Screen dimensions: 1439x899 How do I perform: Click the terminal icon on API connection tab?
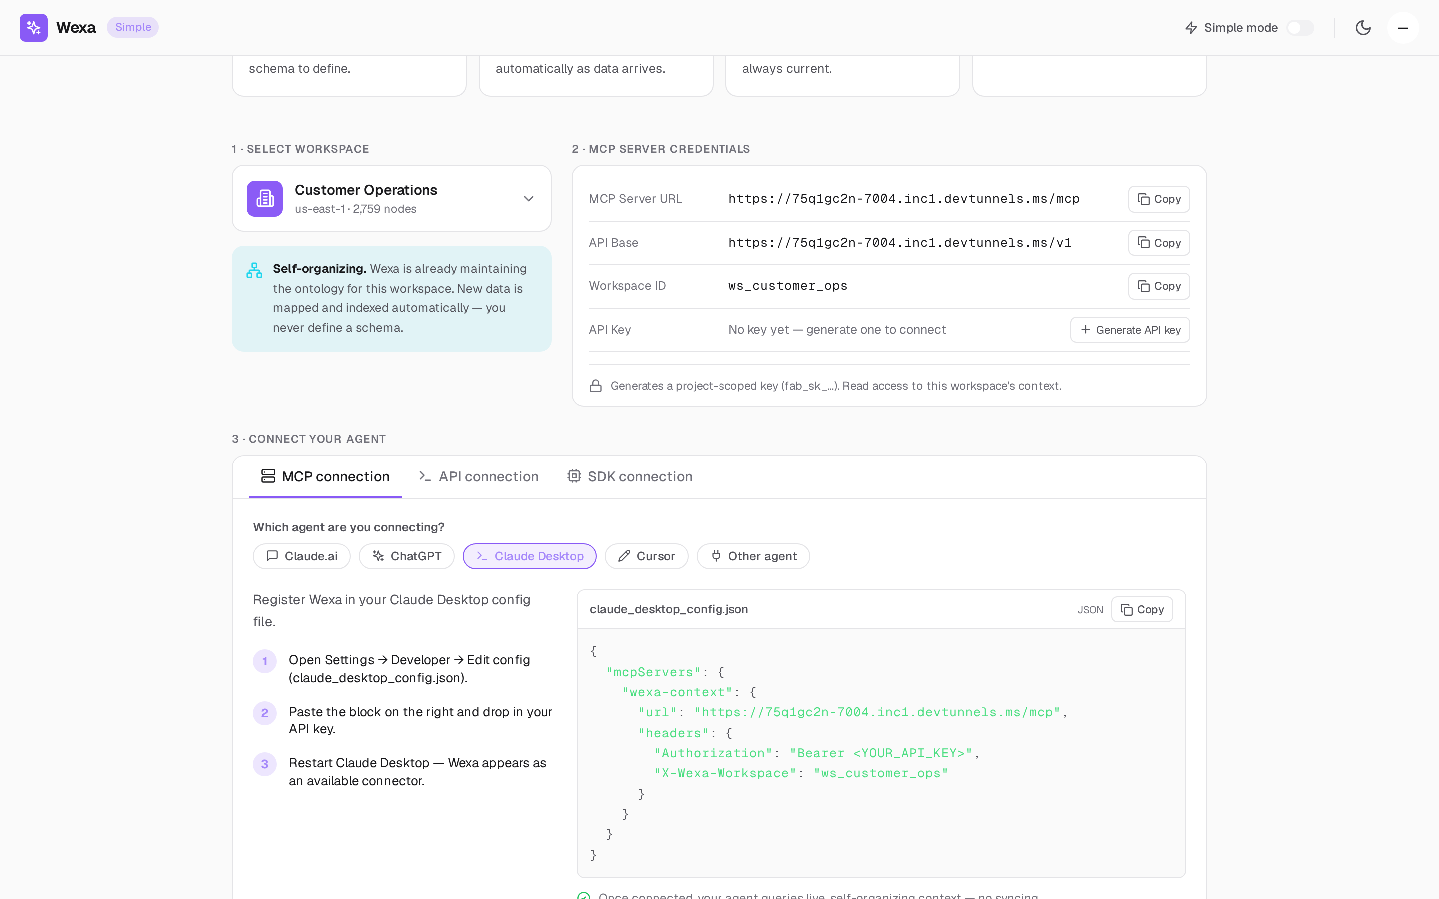tap(425, 476)
